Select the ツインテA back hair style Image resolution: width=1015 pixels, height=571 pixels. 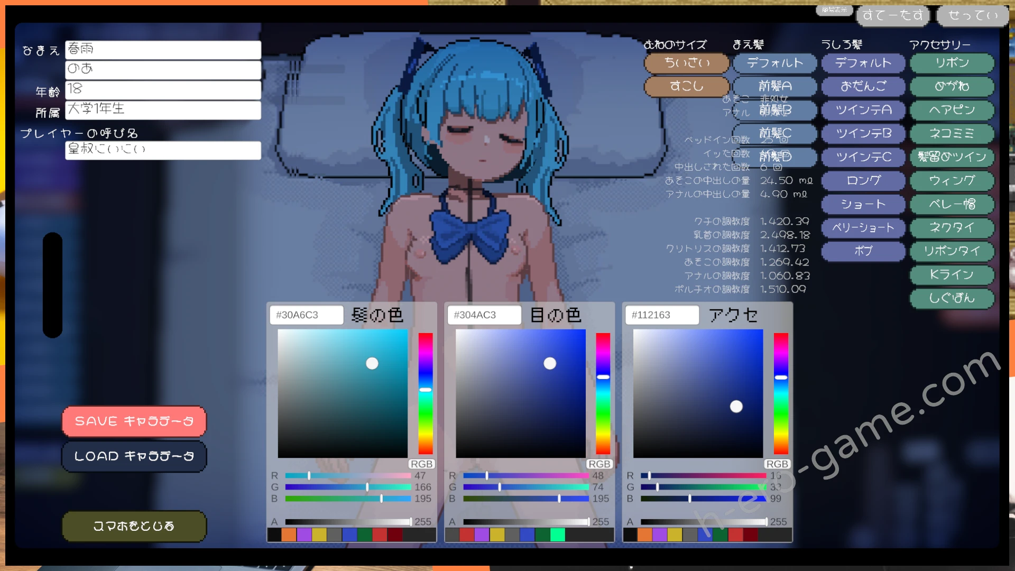863,110
